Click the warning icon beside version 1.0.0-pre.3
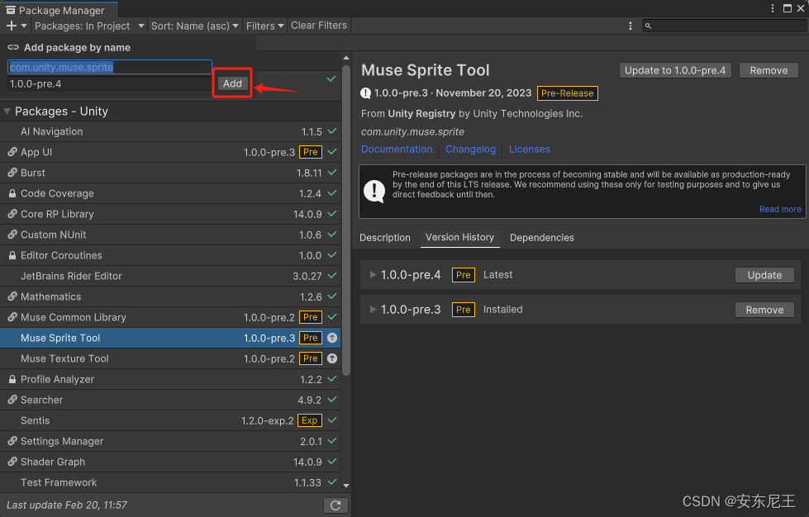809x517 pixels. [x=366, y=93]
